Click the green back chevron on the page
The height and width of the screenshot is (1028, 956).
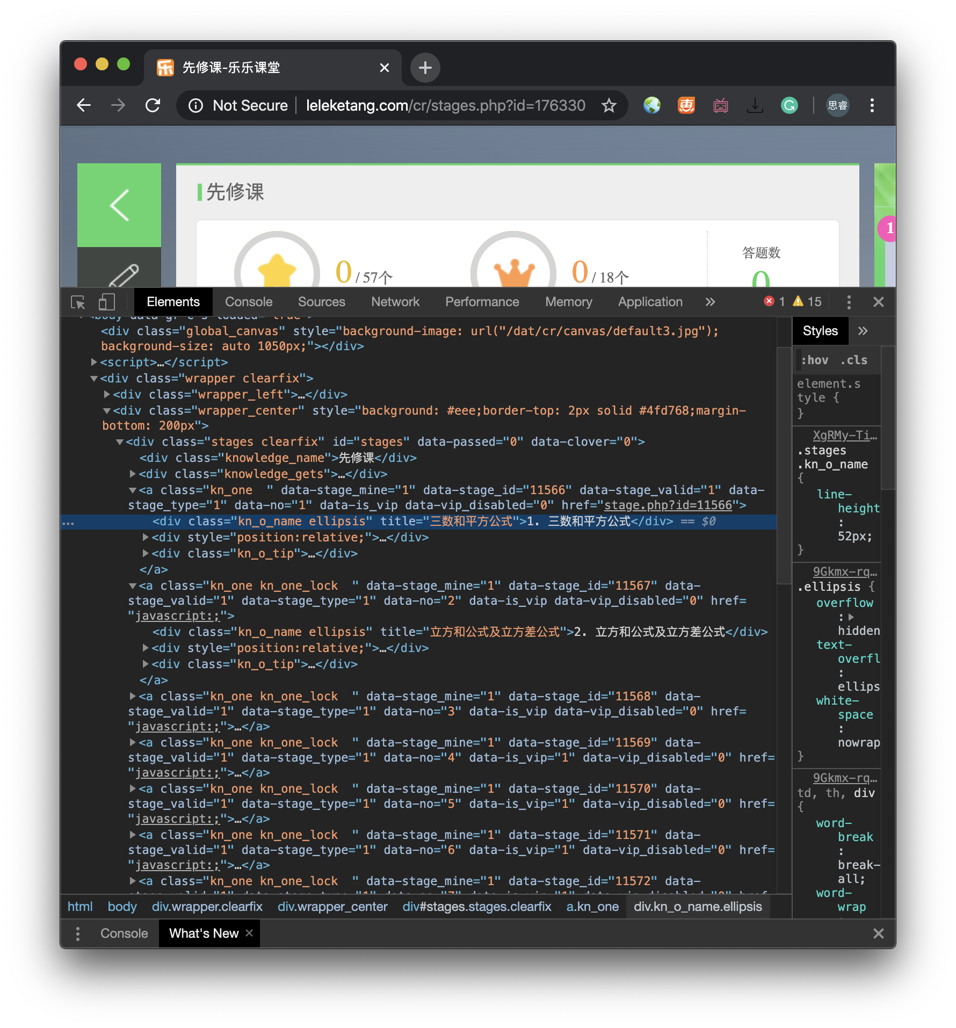click(119, 205)
